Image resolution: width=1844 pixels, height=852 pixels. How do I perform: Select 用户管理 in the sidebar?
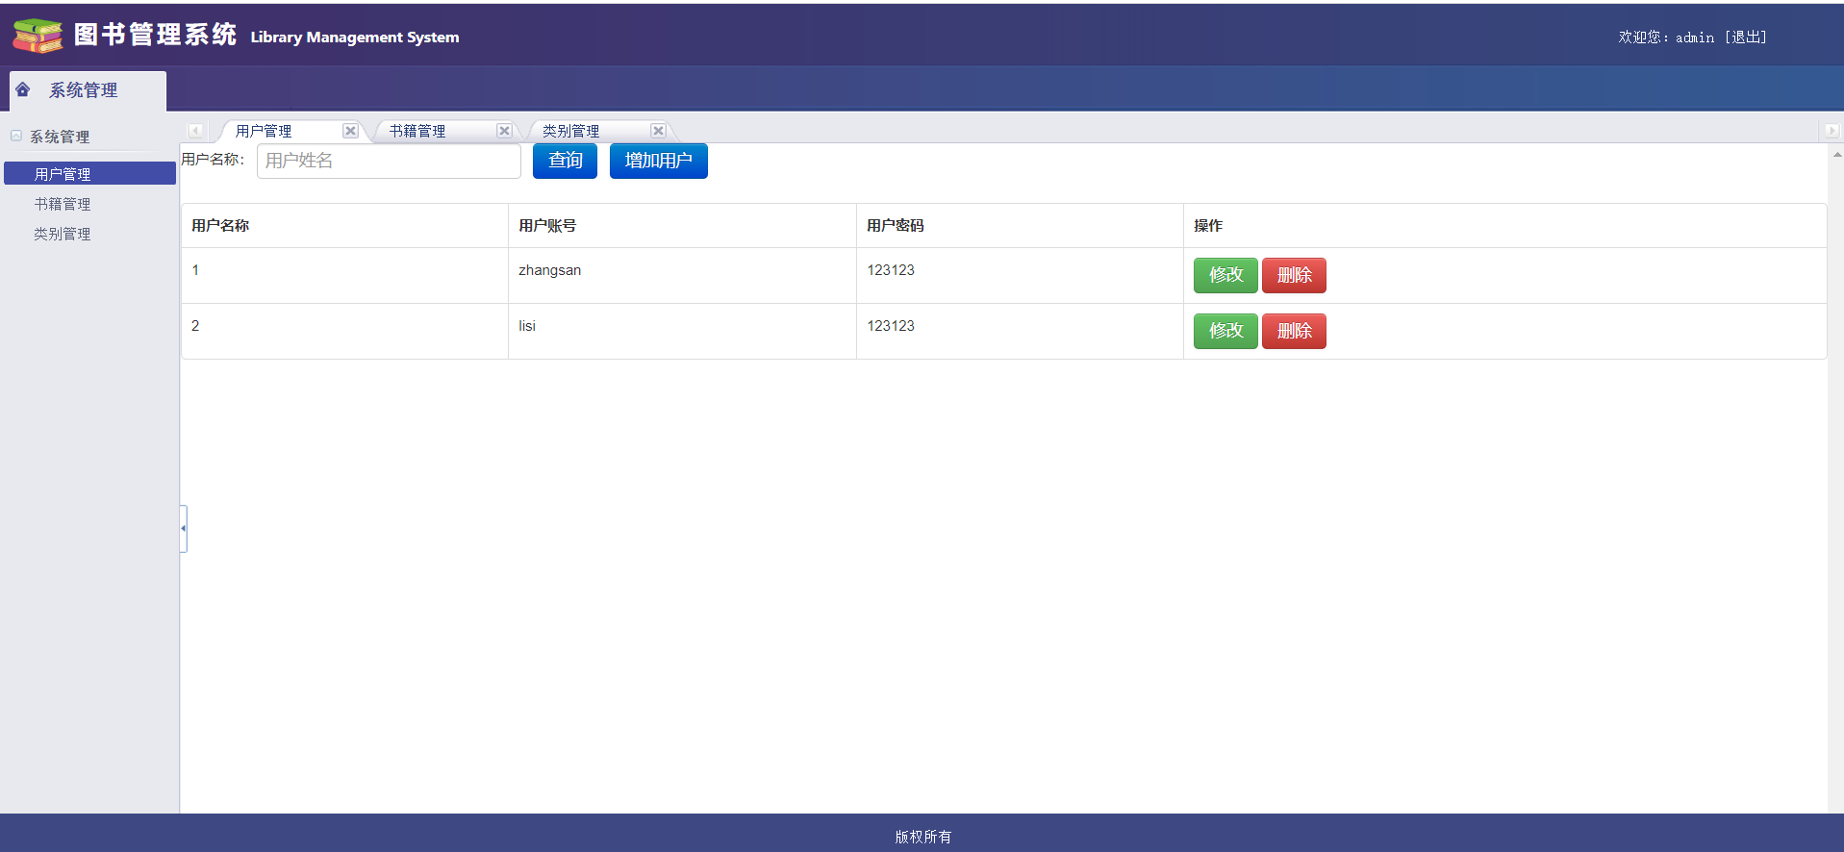(x=89, y=173)
